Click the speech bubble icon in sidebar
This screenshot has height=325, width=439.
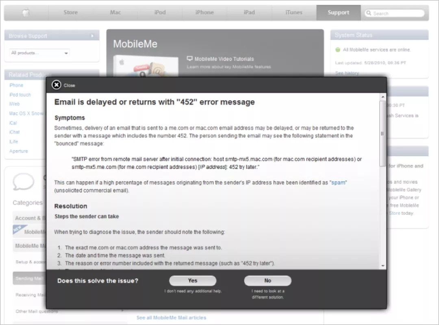(24, 182)
